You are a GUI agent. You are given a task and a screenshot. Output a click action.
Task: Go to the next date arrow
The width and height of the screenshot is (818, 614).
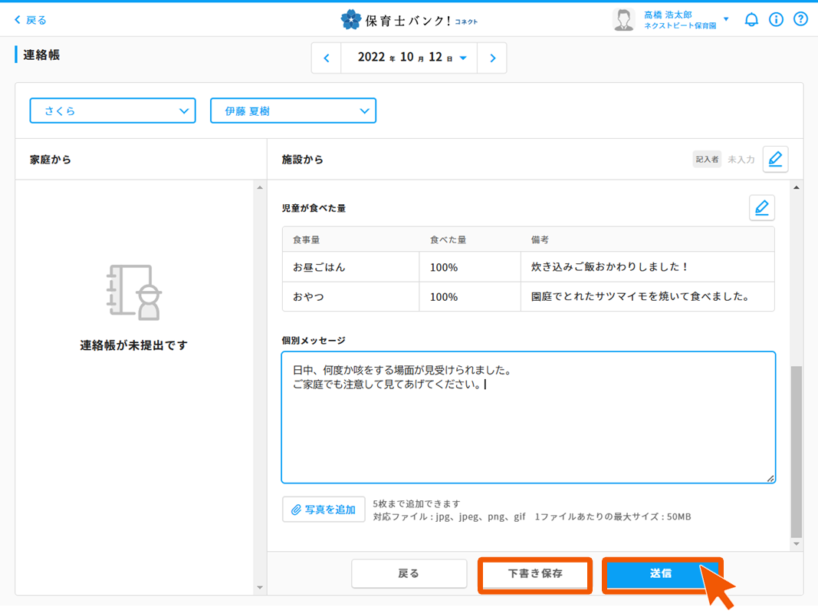(492, 58)
